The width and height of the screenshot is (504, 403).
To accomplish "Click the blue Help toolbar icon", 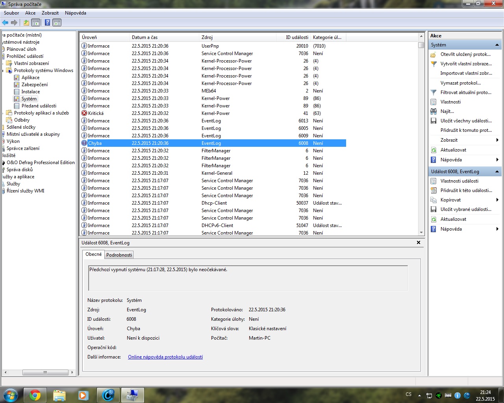I will pyautogui.click(x=47, y=22).
